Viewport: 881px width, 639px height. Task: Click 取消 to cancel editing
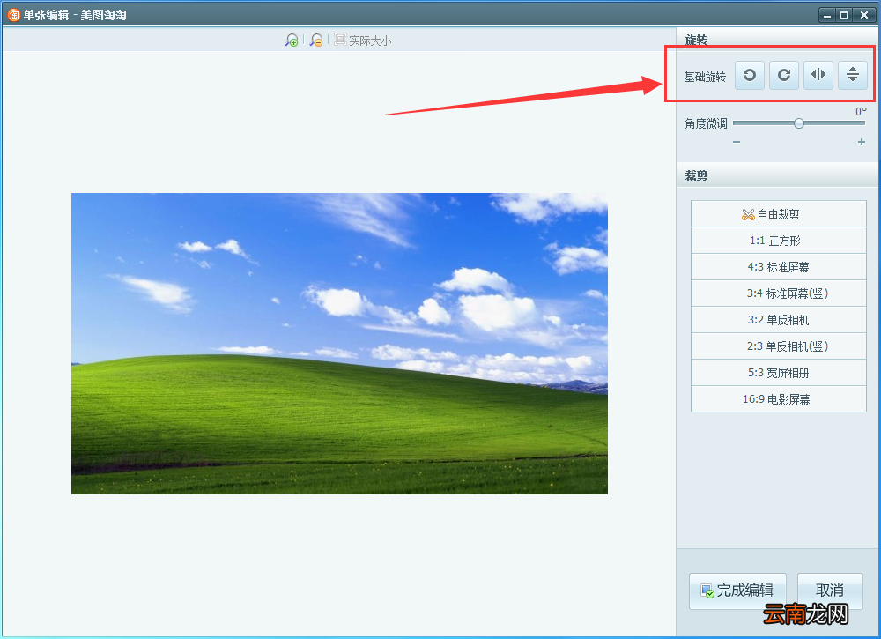click(x=830, y=591)
